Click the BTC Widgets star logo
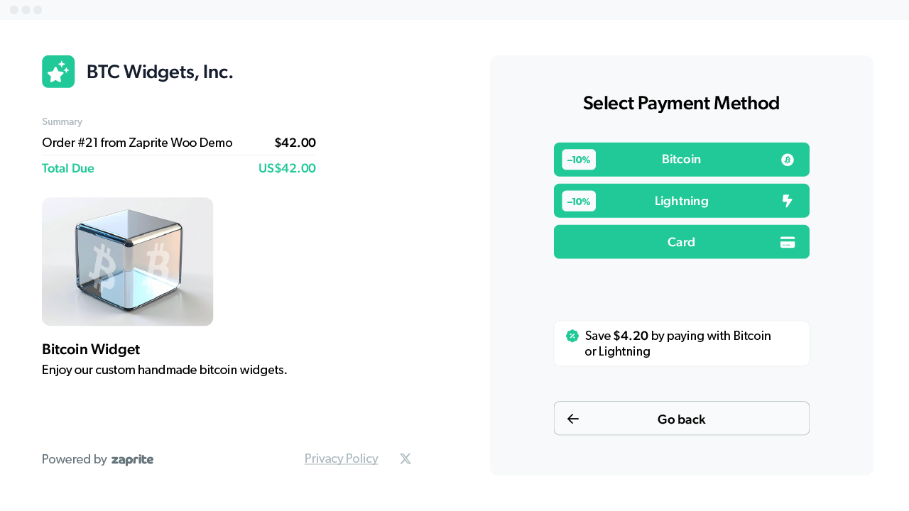The image size is (909, 511). (x=58, y=71)
